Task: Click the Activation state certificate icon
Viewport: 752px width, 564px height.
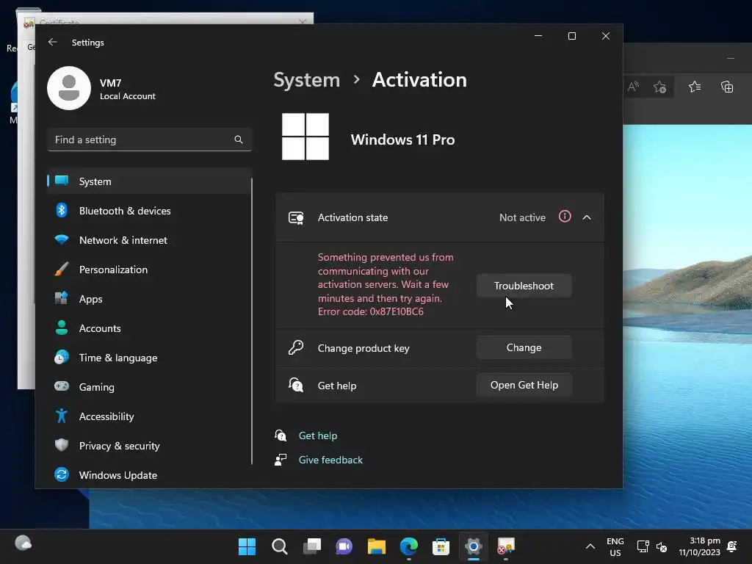Action: [296, 217]
